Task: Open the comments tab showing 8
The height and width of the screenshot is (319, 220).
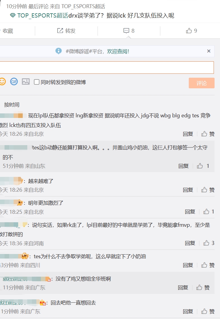Action: [129, 31]
